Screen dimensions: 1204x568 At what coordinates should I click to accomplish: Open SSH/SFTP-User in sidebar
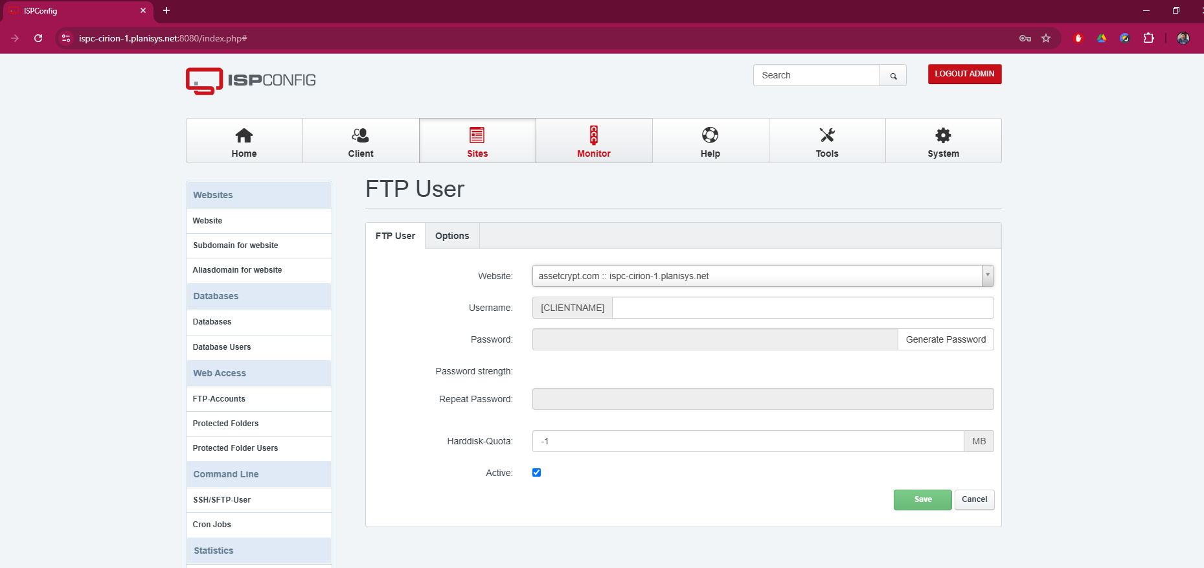coord(259,500)
